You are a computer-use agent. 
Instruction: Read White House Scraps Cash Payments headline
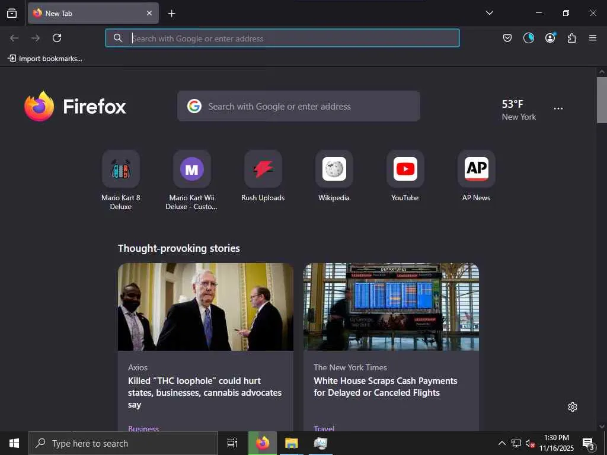click(385, 386)
